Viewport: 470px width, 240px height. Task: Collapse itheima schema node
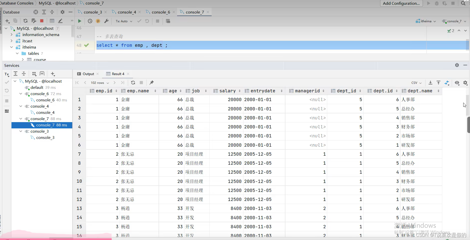[x=12, y=47]
